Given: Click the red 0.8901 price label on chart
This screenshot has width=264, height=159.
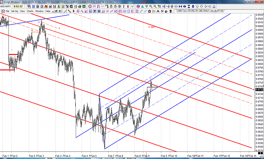Looking at the screenshot, I should coord(152,27).
